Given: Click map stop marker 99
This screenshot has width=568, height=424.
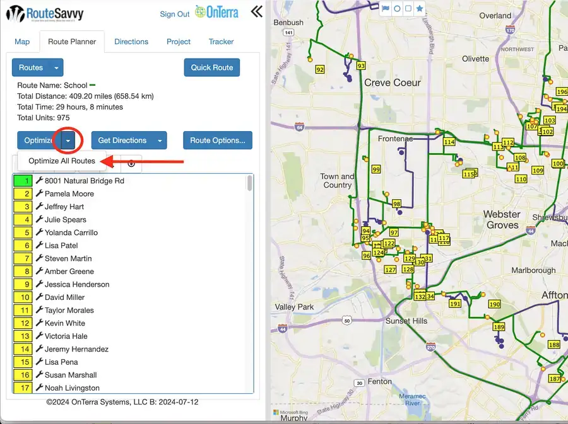Looking at the screenshot, I should pos(376,169).
